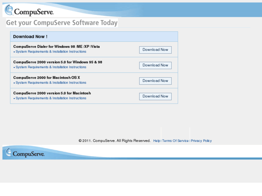Download CompuServe 2000 version 5.0 for Macintosh

click(x=155, y=96)
